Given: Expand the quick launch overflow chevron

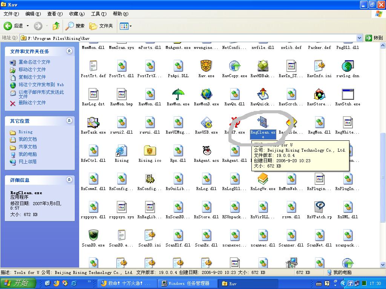Looking at the screenshot, I should click(x=89, y=281).
